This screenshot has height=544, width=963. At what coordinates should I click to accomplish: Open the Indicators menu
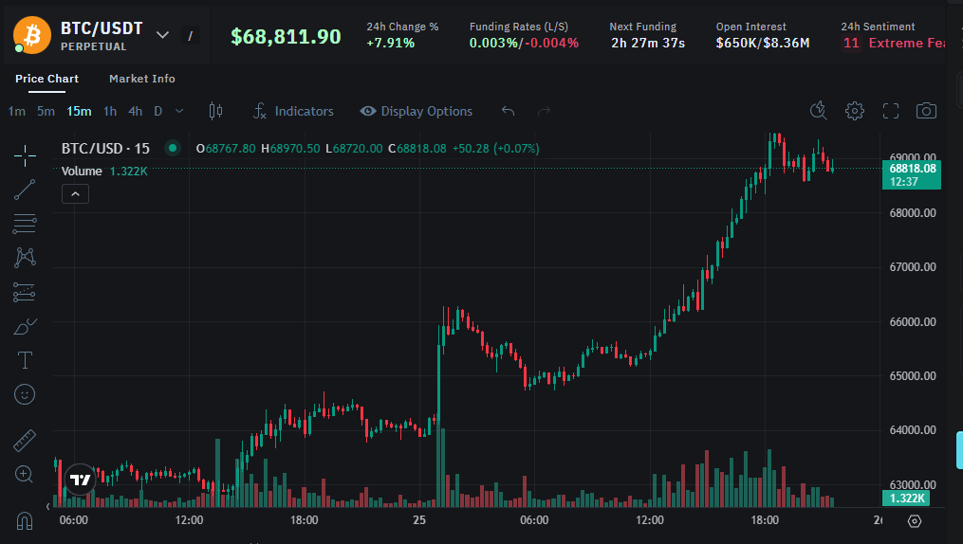(293, 111)
